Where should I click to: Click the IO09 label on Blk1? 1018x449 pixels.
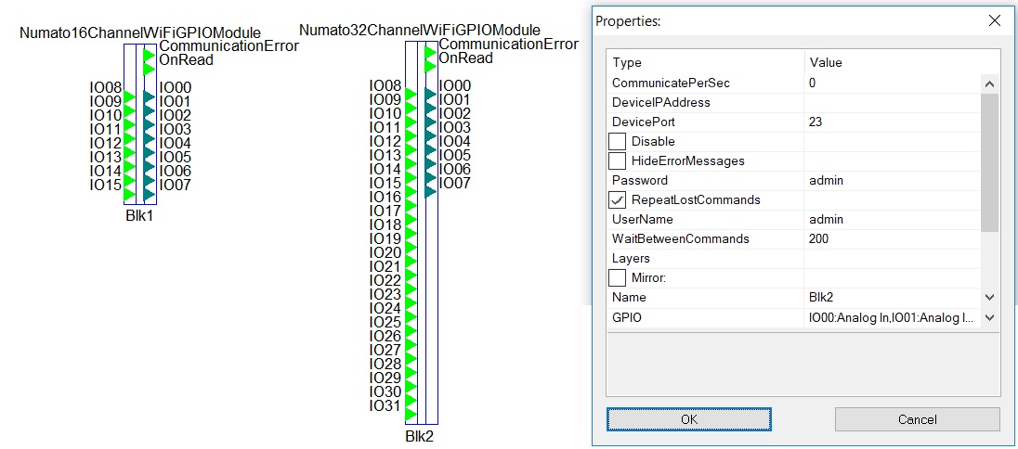pos(106,101)
